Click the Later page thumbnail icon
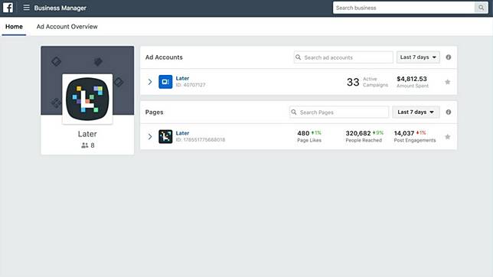This screenshot has height=277, width=493. (x=165, y=136)
